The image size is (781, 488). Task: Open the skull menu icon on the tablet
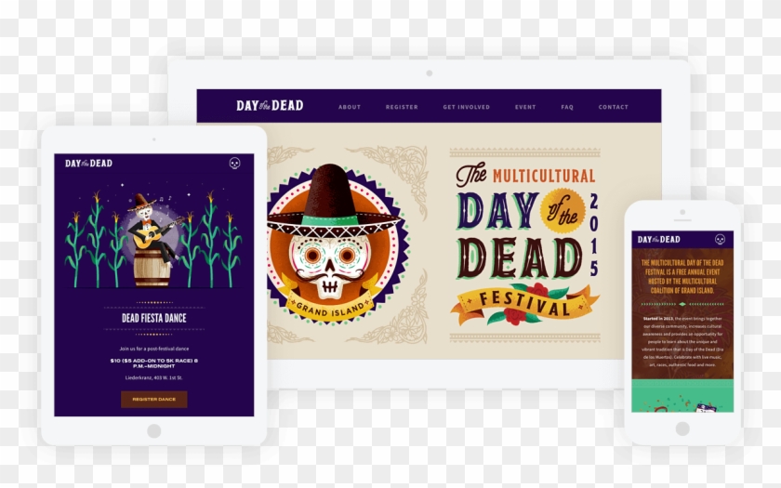pyautogui.click(x=234, y=163)
